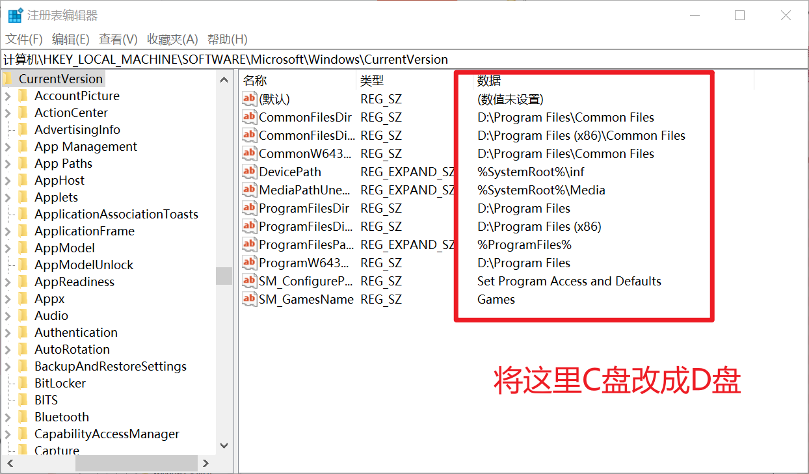Click the (数值未设置) data cell
The width and height of the screenshot is (809, 474).
(511, 99)
